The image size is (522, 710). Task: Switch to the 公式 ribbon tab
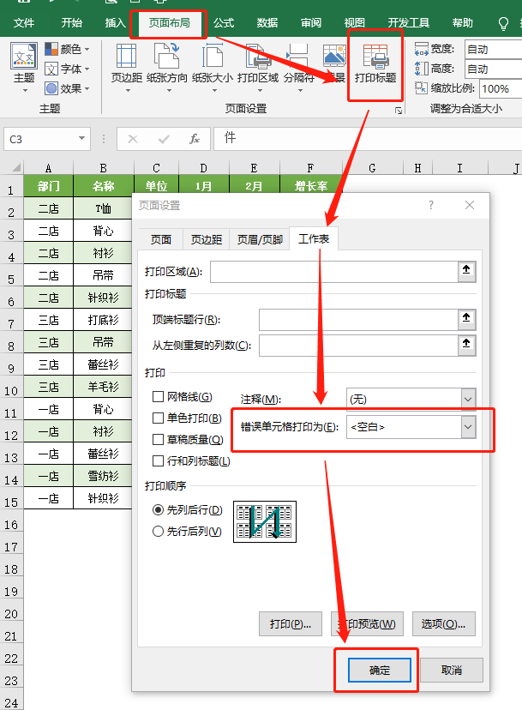[x=224, y=22]
